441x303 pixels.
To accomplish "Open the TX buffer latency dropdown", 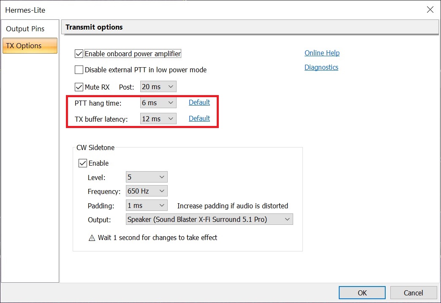I will (158, 119).
